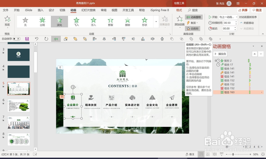
Task: Click the 批注 comments button
Action: (x=257, y=10)
